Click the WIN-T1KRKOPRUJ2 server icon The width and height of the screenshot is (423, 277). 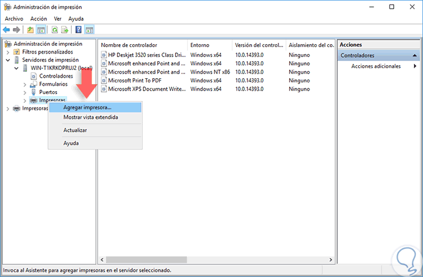(25, 68)
